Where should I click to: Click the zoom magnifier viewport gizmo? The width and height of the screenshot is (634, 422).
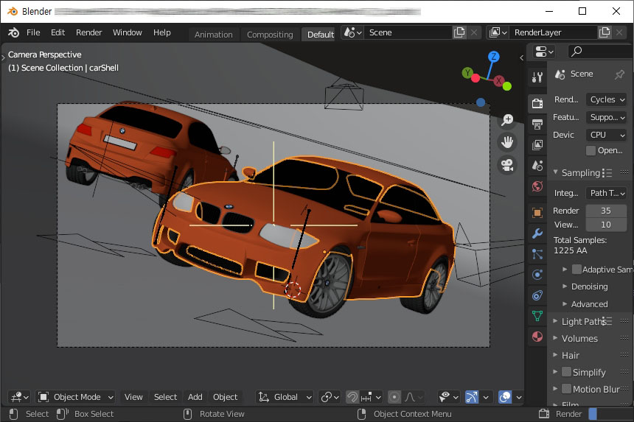click(x=507, y=120)
